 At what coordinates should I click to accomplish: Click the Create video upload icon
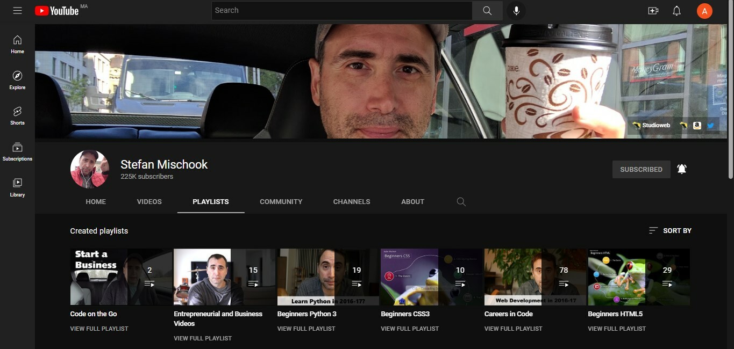pyautogui.click(x=653, y=10)
